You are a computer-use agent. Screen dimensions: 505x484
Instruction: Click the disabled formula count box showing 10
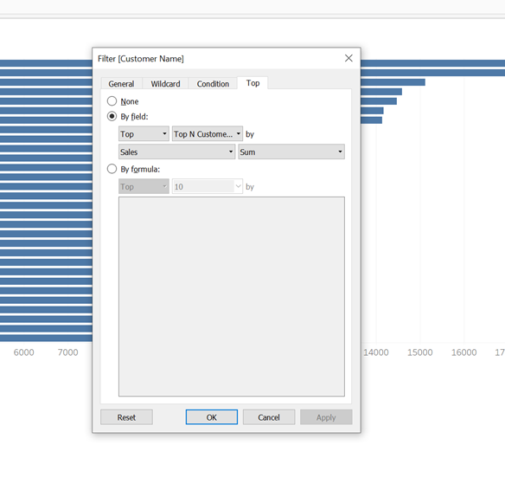pyautogui.click(x=208, y=187)
